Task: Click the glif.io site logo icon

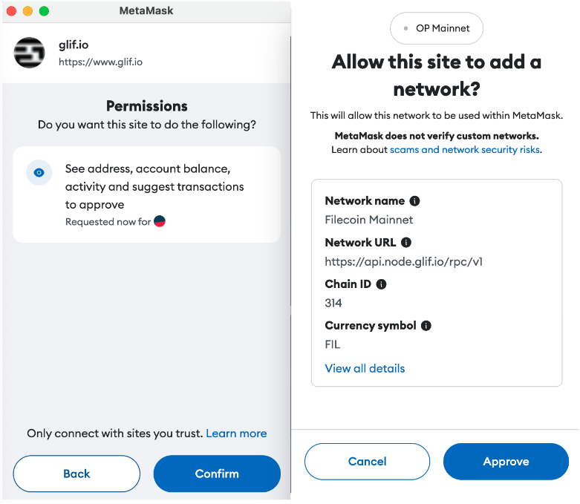Action: [30, 53]
